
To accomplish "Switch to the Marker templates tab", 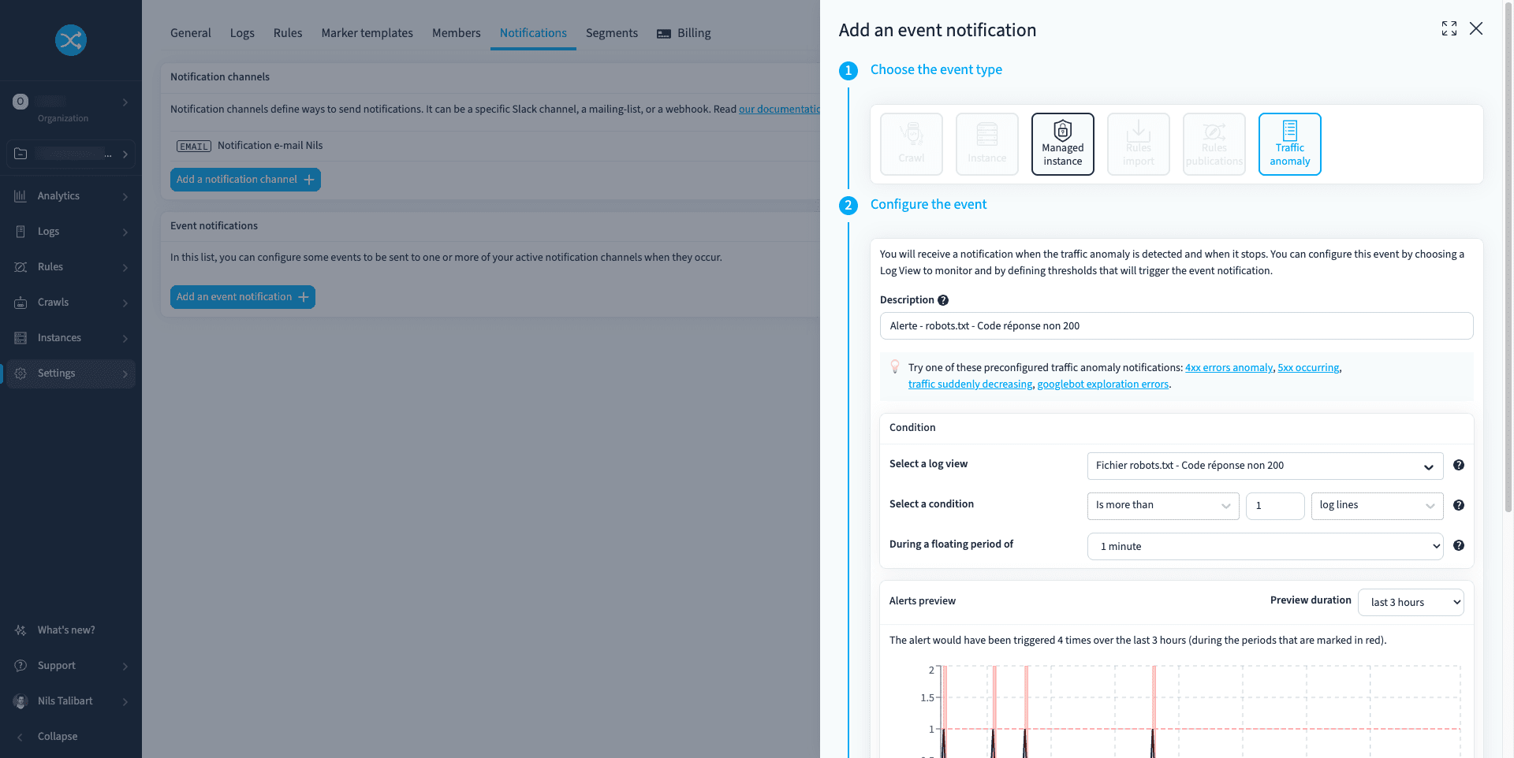I will [367, 33].
